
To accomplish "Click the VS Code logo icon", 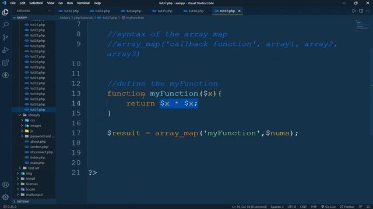I will point(4,3).
